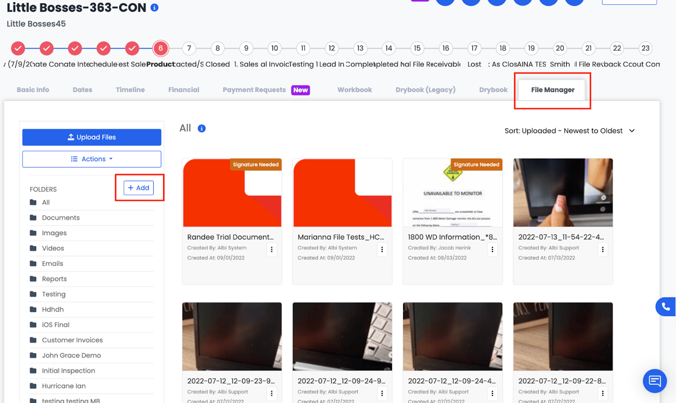676x403 pixels.
Task: Open the Dates tab
Action: pos(82,90)
